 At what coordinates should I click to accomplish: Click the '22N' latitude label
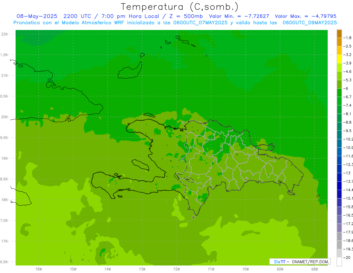pyautogui.click(x=5, y=34)
